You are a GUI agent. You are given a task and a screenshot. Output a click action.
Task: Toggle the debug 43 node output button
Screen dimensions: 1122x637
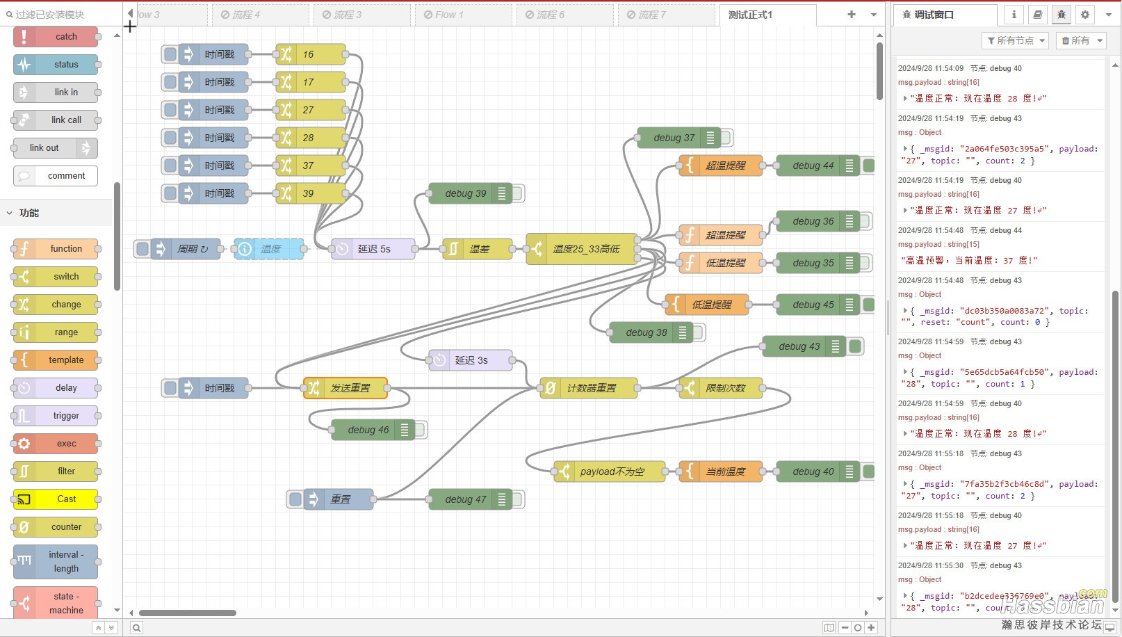(855, 346)
